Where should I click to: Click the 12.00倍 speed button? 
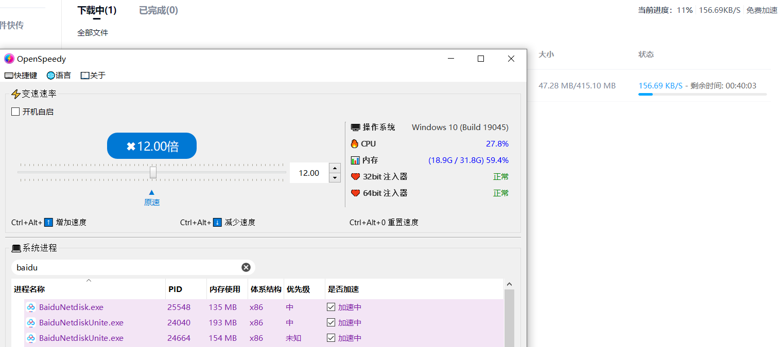(x=152, y=146)
